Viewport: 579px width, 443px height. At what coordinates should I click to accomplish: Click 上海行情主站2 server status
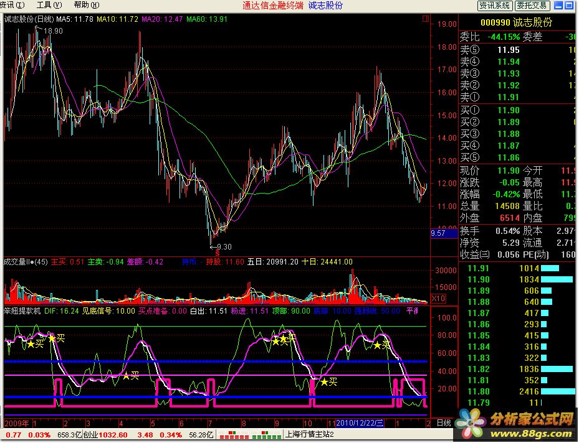pos(309,434)
